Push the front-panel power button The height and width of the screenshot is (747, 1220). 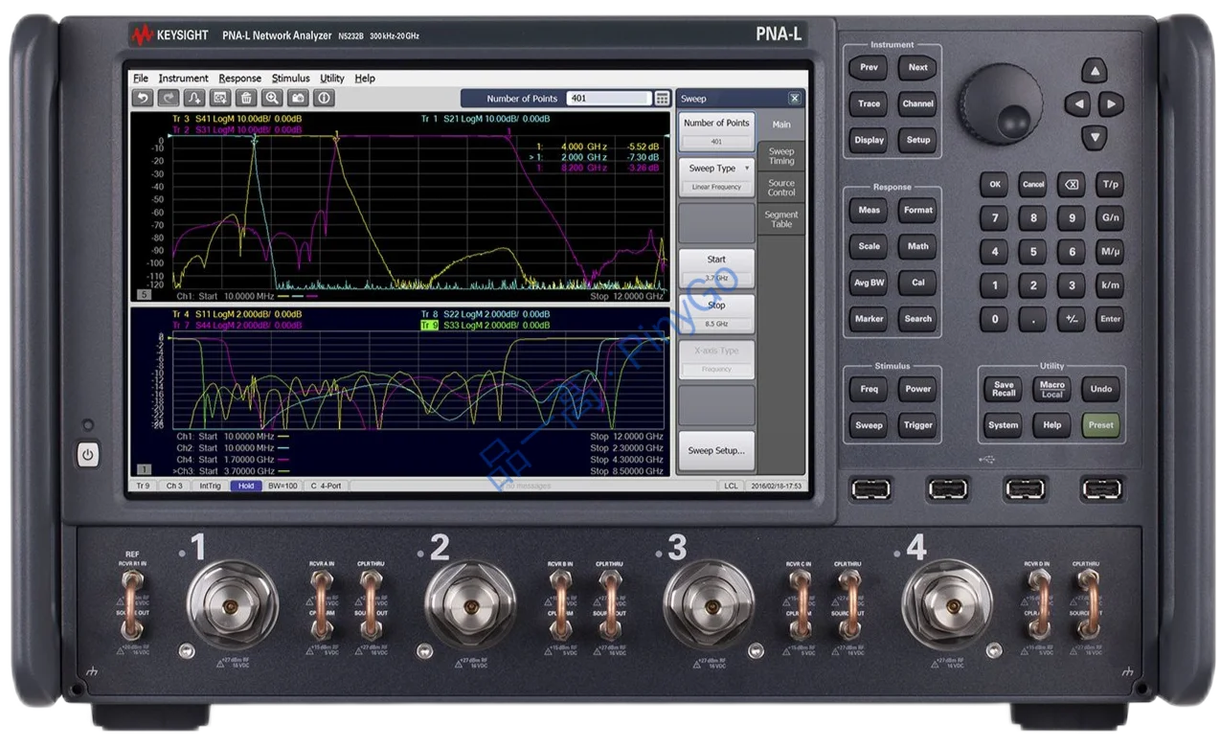(x=88, y=455)
